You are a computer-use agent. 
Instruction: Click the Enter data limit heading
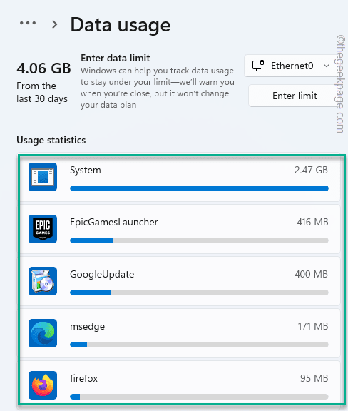click(x=115, y=58)
